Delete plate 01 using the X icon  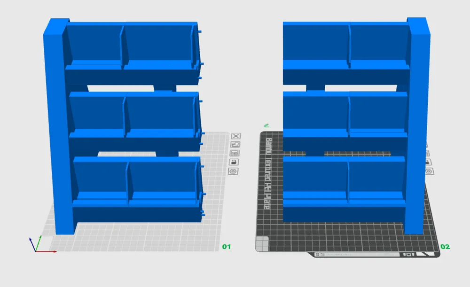[235, 136]
